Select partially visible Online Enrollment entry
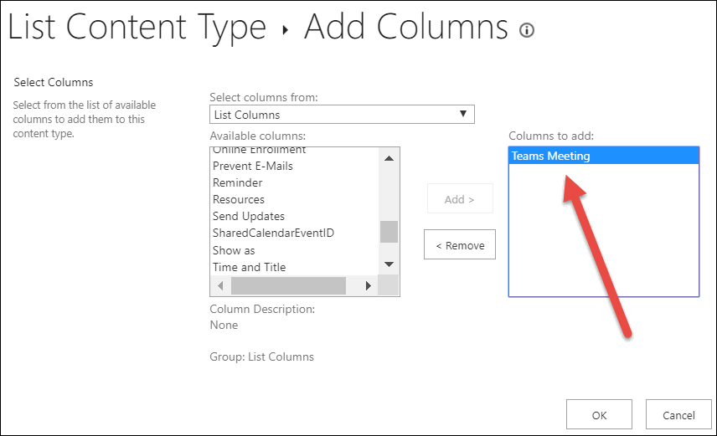The height and width of the screenshot is (436, 717). (259, 151)
